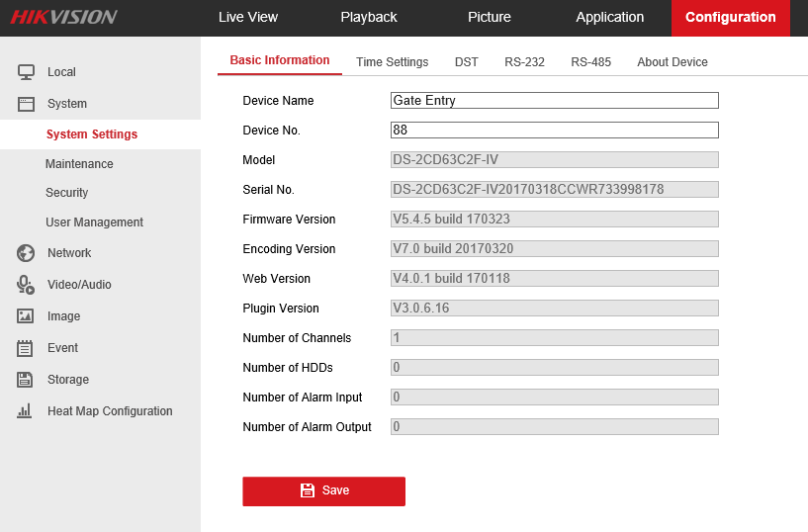
Task: Open the RS-485 tab
Action: tap(590, 62)
